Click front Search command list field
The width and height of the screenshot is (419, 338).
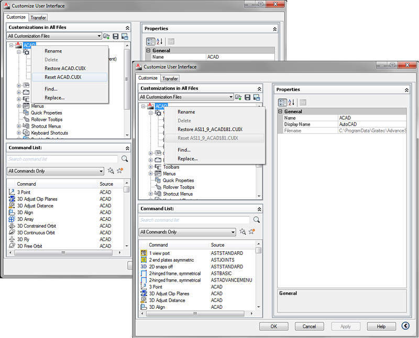pyautogui.click(x=194, y=220)
